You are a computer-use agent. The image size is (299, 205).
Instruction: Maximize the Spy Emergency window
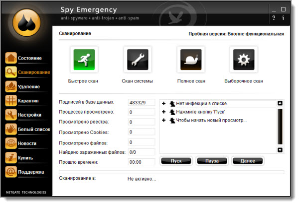(x=283, y=9)
